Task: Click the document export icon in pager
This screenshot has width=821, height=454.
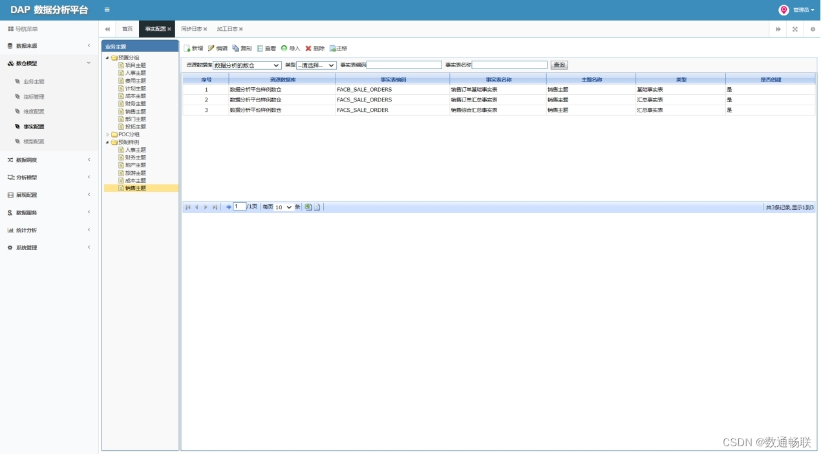Action: (317, 207)
